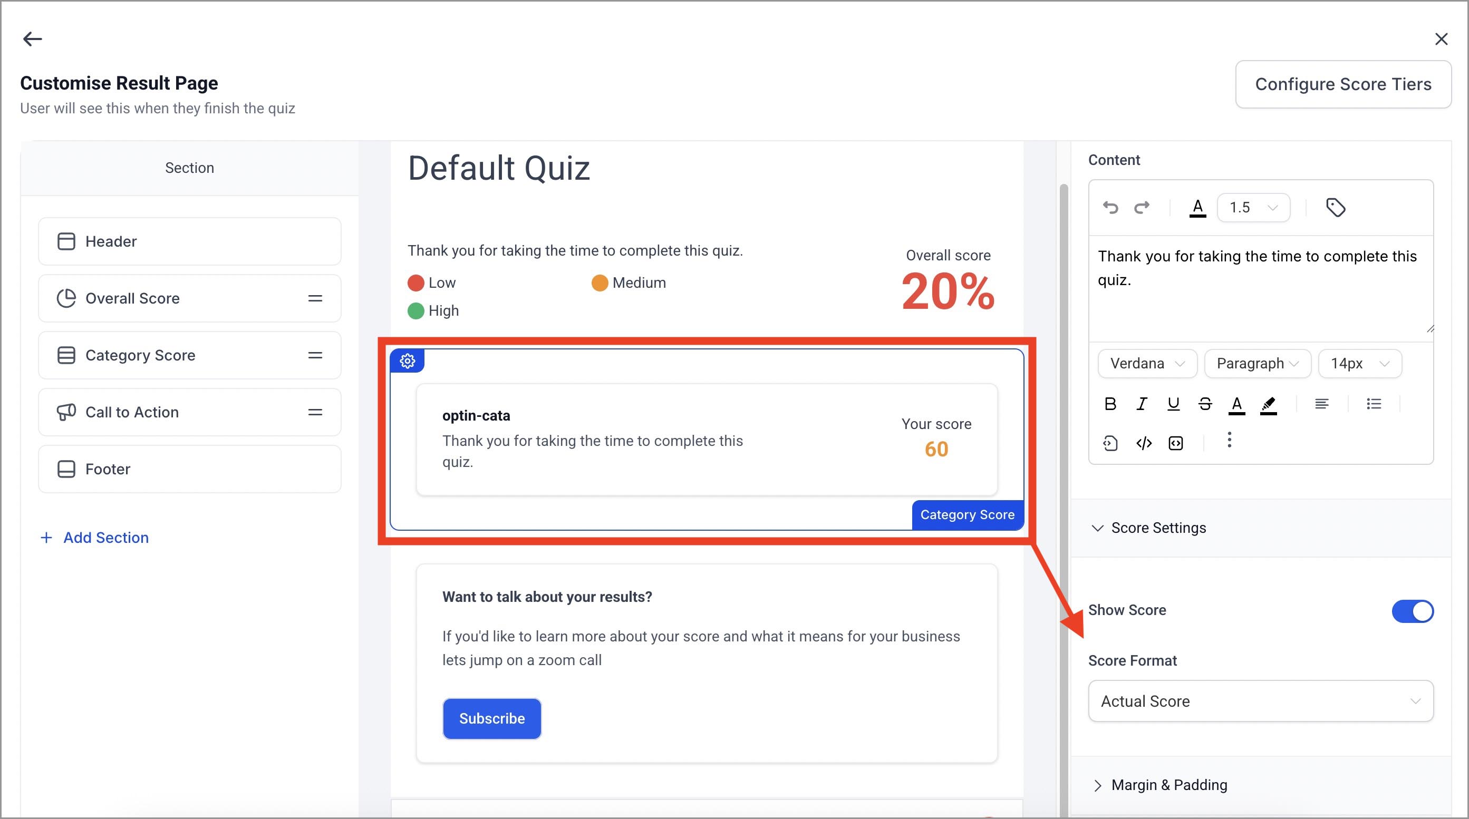Click the source code view icon
Viewport: 1469px width, 819px height.
coord(1144,443)
